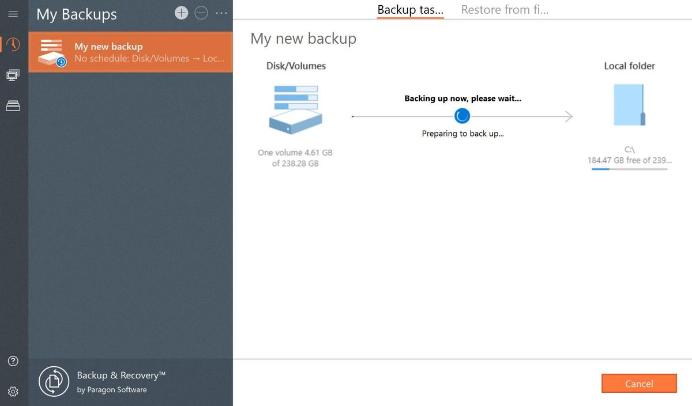Open the hamburger menu in sidebar
Image resolution: width=692 pixels, height=406 pixels.
click(x=13, y=14)
